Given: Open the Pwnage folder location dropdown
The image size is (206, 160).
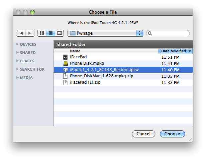Looking at the screenshot, I should (105, 33).
